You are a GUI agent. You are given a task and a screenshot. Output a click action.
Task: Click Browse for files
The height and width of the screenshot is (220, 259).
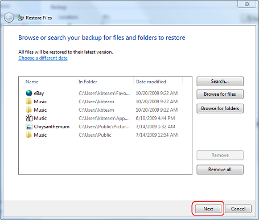pos(220,94)
